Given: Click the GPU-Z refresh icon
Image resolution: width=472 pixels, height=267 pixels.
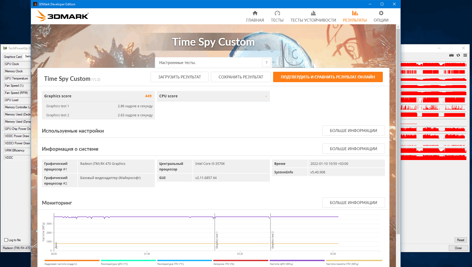Looking at the screenshot, I should point(458,55).
